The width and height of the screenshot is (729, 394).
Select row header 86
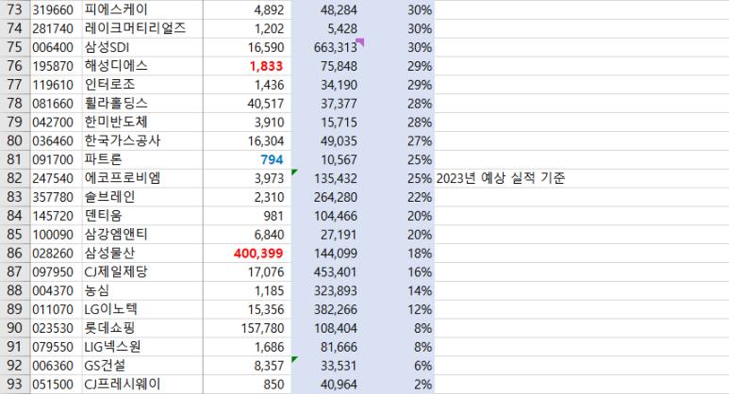point(15,254)
